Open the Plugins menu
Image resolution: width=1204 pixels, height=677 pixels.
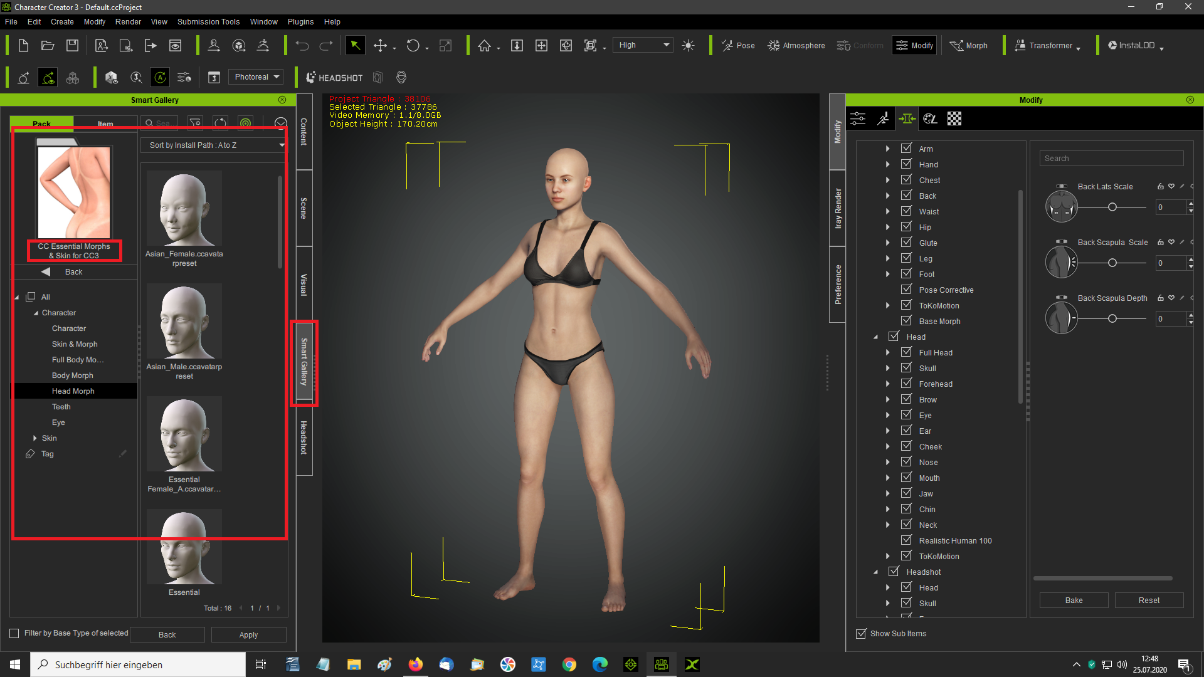tap(300, 22)
